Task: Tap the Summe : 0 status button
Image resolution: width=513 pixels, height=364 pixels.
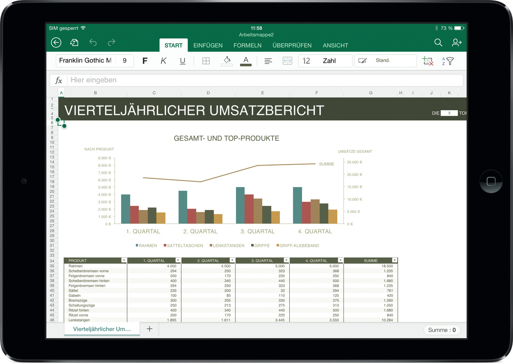Action: pos(442,330)
